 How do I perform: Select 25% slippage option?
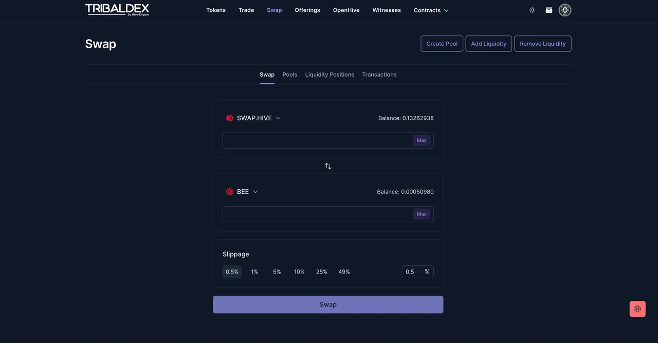coord(322,272)
